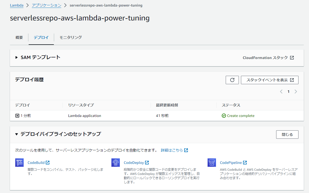The height and width of the screenshot is (193, 309).
Task: Click external link icon next to CodeDeploy
Action: coord(147,163)
